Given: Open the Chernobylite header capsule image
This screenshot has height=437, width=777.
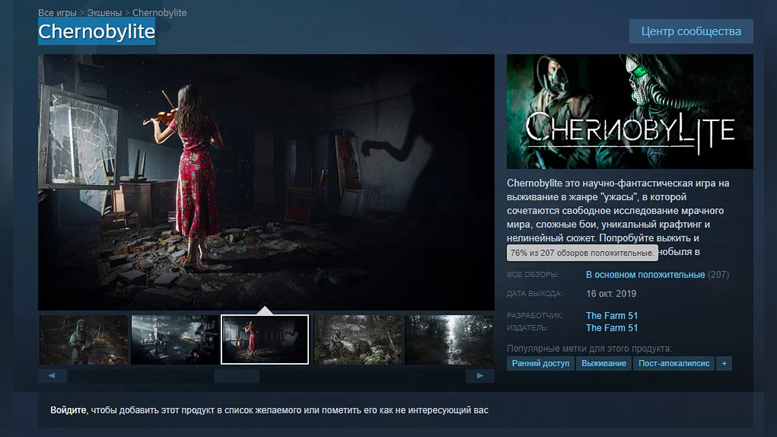Looking at the screenshot, I should point(630,111).
